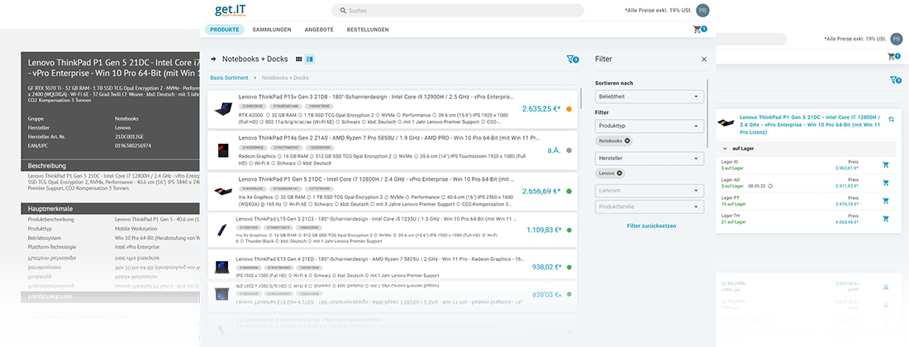Screen dimensions: 909x347
Task: Click the Basis Sortiment breadcrumb link
Action: pyautogui.click(x=229, y=78)
